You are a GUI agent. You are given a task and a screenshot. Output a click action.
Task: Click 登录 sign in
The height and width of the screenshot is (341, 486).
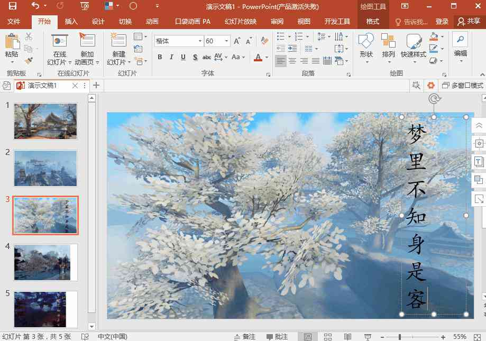click(x=442, y=21)
